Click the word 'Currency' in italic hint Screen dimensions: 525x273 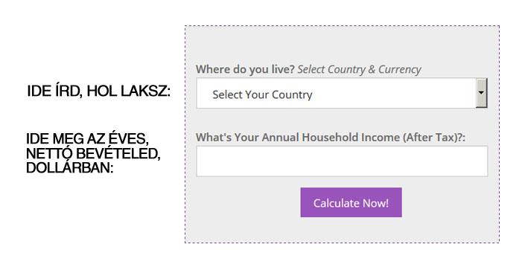399,69
